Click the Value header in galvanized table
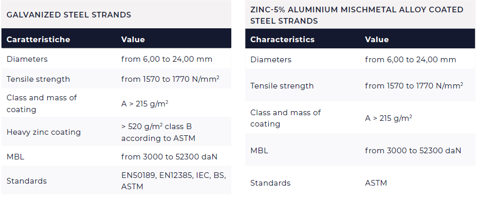 pyautogui.click(x=133, y=40)
